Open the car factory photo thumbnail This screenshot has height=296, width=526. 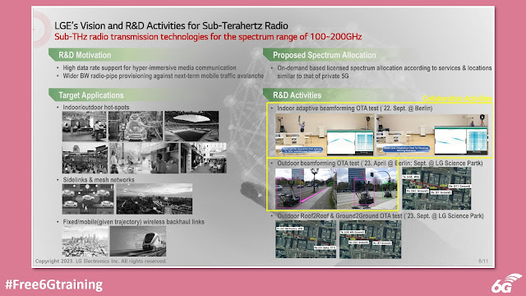click(x=136, y=126)
